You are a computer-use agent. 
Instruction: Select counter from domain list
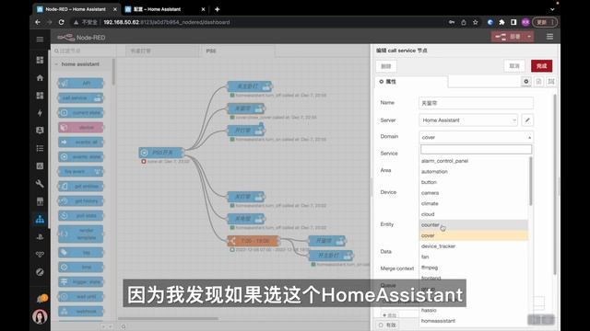(474, 224)
